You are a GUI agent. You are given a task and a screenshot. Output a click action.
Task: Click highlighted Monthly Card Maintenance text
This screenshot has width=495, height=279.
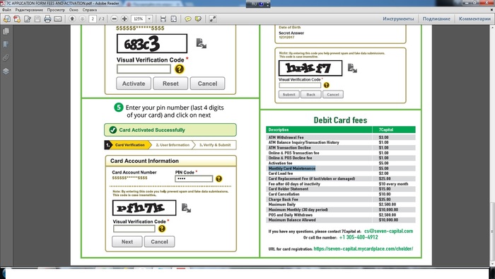[x=291, y=169]
